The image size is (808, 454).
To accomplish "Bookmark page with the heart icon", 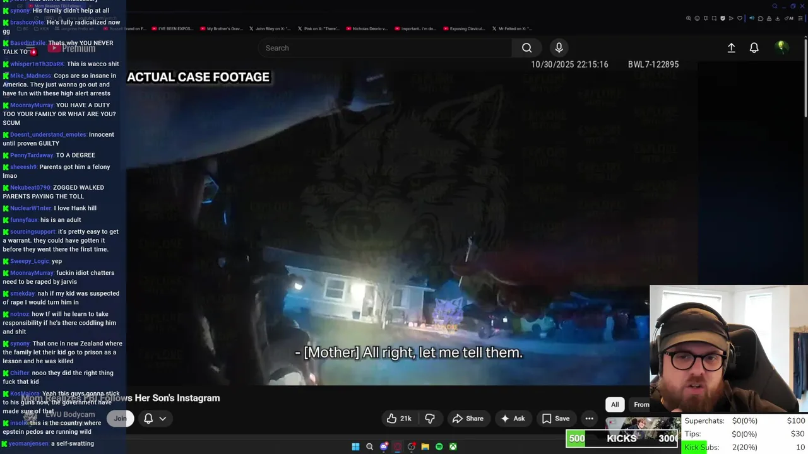I will tap(740, 18).
